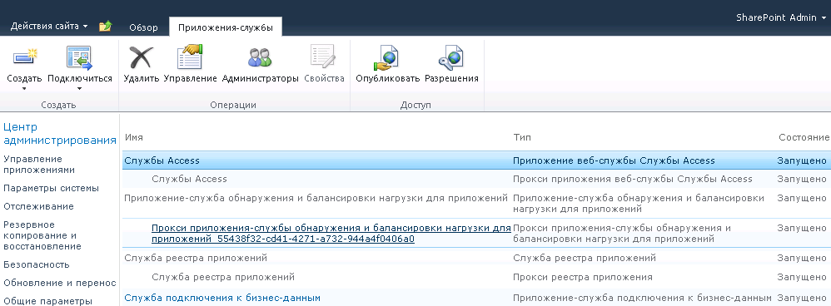The height and width of the screenshot is (306, 831).
Task: Go to Управление приложениями
Action: click(x=40, y=165)
